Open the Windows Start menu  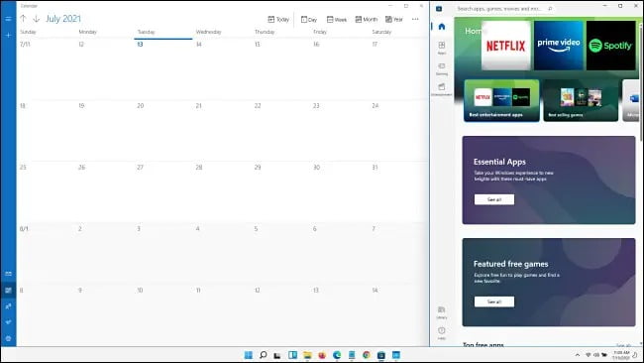point(249,355)
